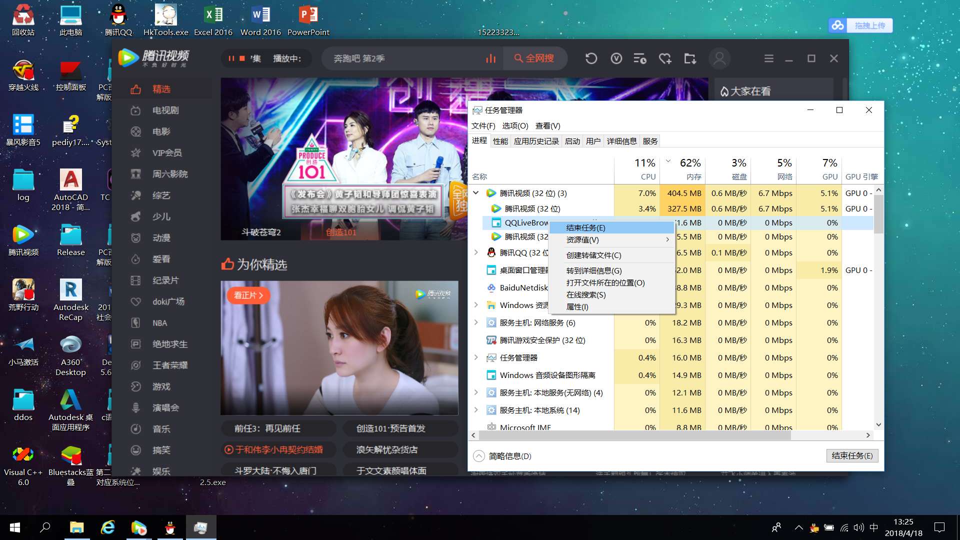Choose 创建转储文件(C) in the context menu

[612, 255]
